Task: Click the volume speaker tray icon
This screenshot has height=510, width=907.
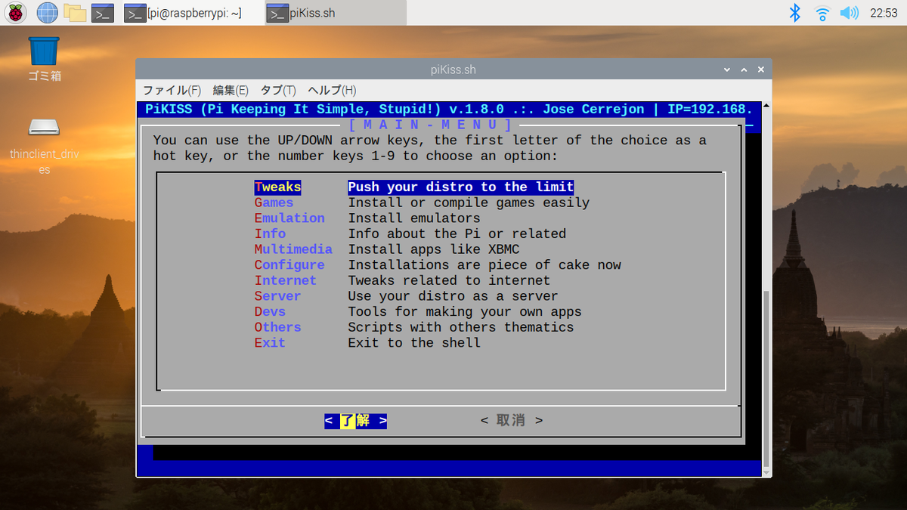Action: tap(850, 13)
